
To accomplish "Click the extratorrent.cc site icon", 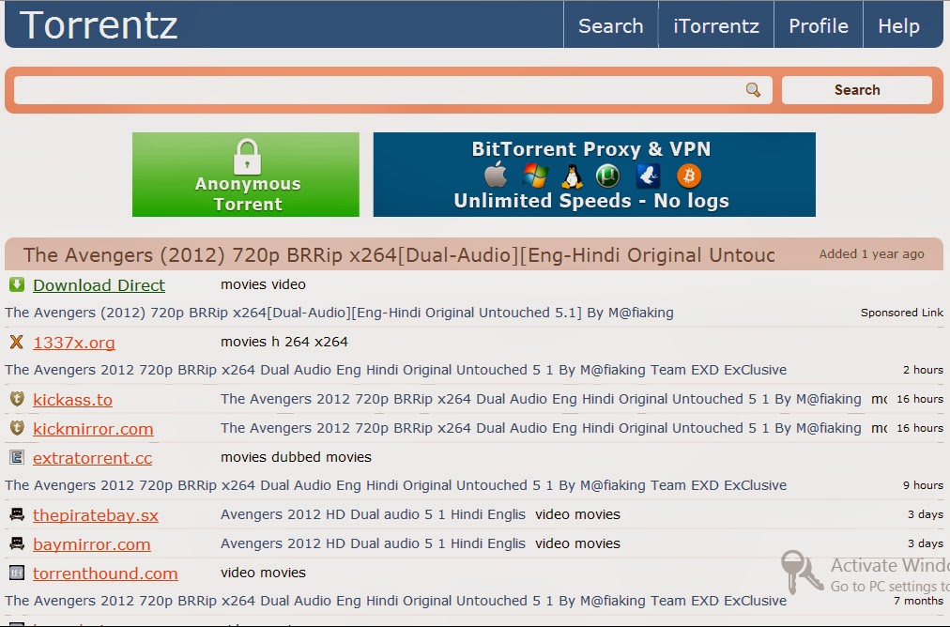I will (x=17, y=457).
